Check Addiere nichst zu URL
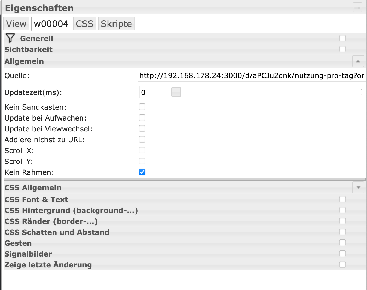 coord(142,139)
